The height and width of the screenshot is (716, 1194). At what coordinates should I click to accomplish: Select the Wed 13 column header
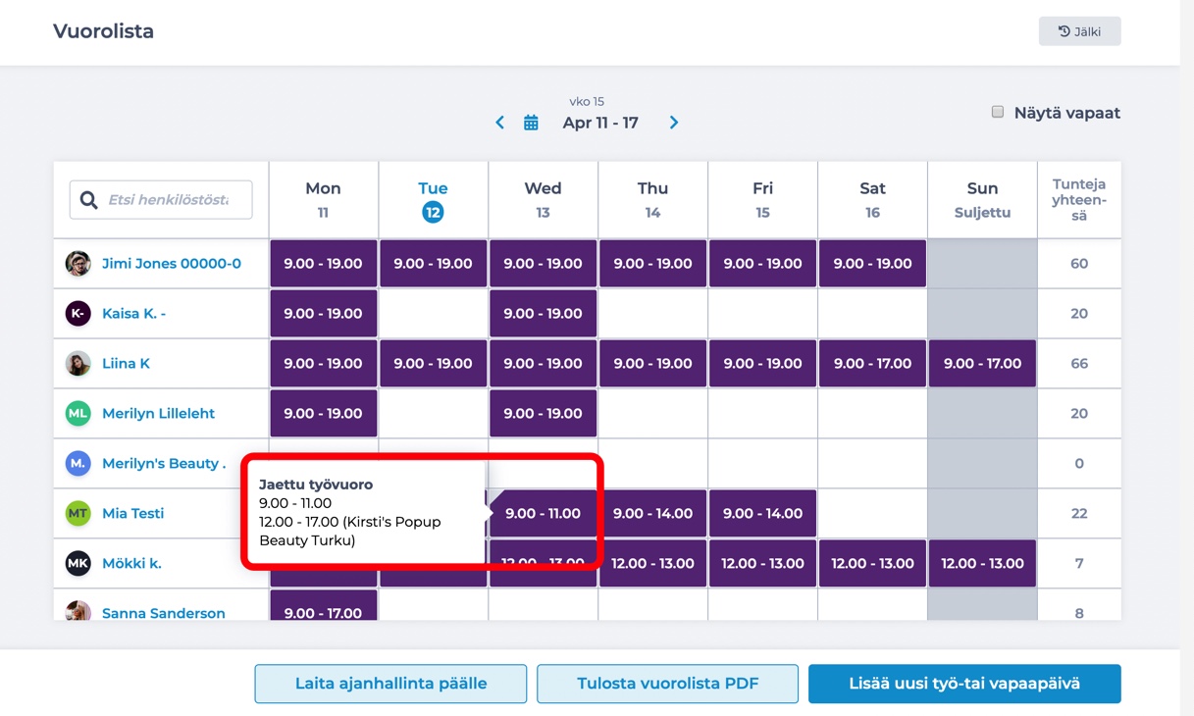click(x=543, y=200)
